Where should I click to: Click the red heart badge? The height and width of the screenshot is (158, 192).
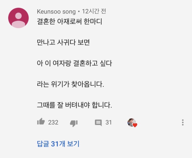pyautogui.click(x=135, y=125)
